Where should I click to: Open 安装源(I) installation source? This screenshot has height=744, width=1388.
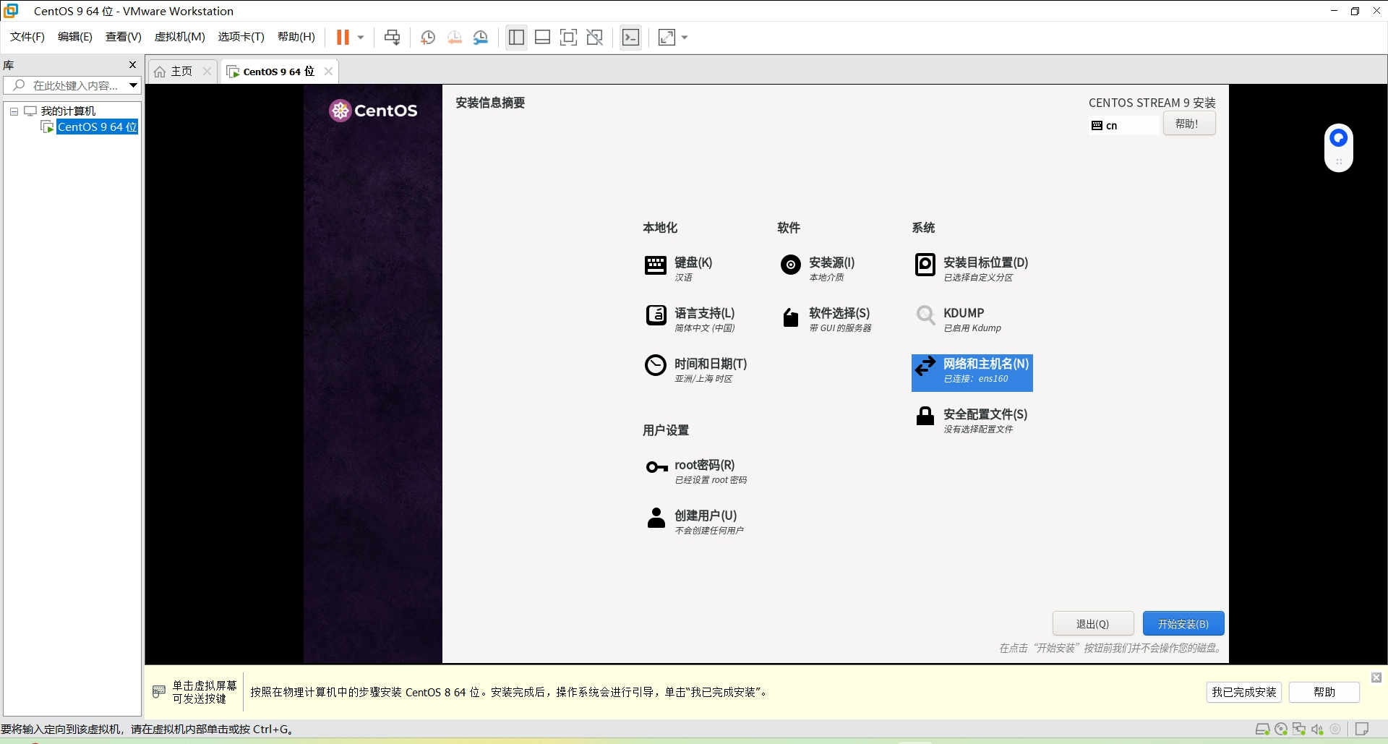[818, 268]
